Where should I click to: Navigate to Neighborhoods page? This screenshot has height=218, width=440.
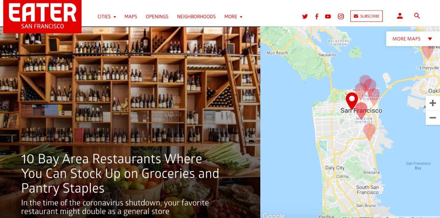click(x=196, y=17)
